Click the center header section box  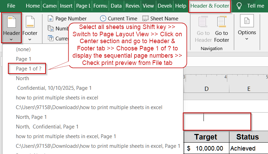click(217, 122)
